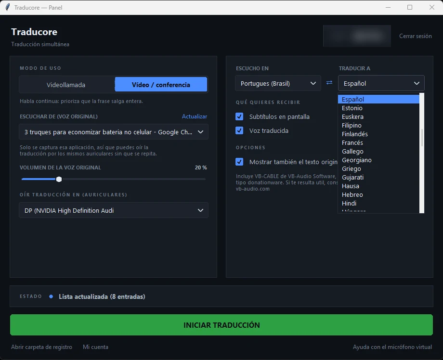Click the language list scrollbar thumb
Viewport: 443px width, 360px height.
[422, 138]
